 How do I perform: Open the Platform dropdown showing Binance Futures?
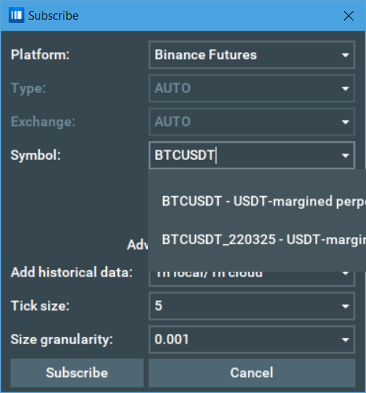[252, 55]
